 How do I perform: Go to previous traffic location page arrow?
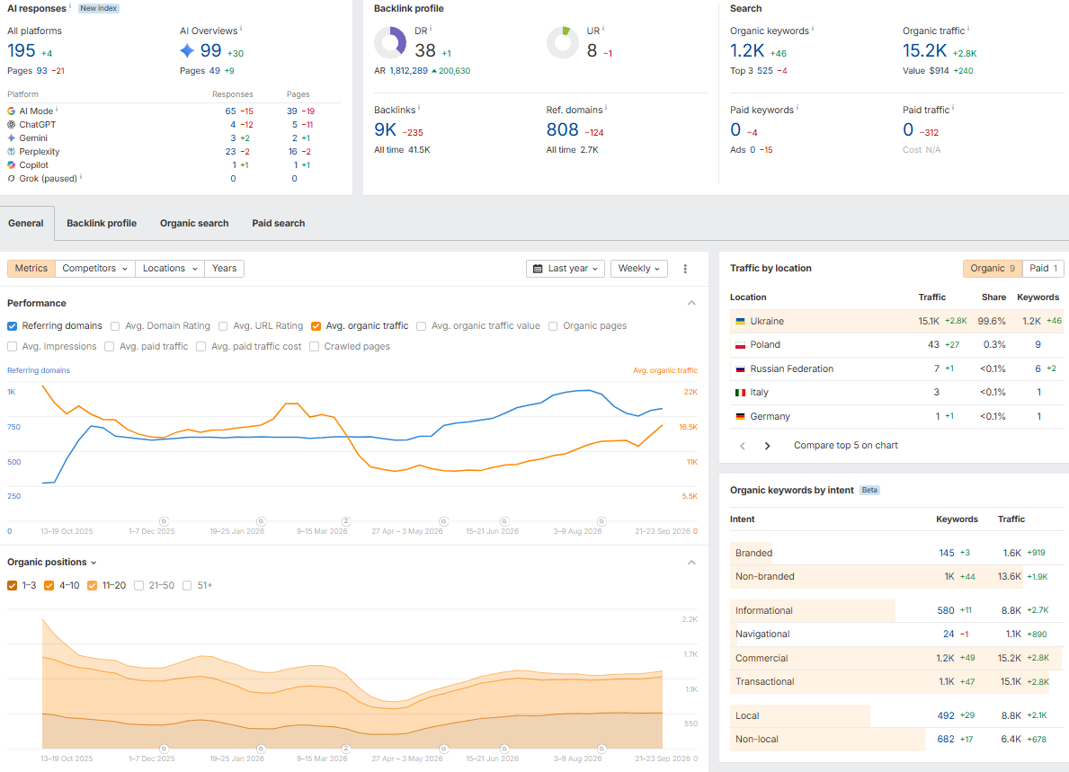743,446
